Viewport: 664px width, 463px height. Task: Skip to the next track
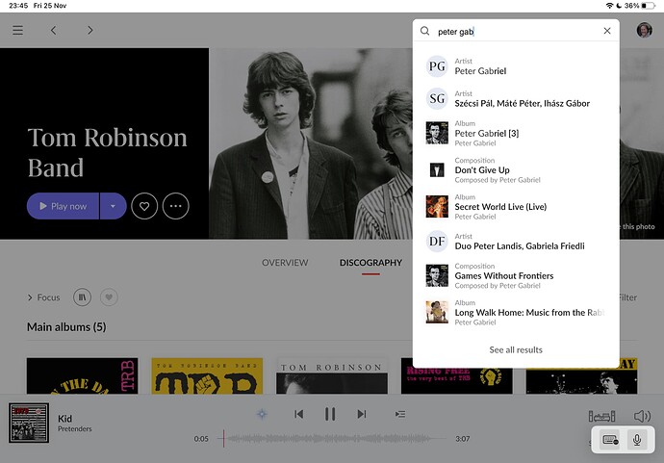[362, 414]
